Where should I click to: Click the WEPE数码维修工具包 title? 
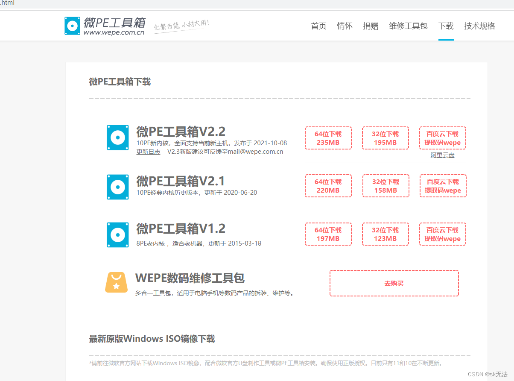tap(190, 278)
